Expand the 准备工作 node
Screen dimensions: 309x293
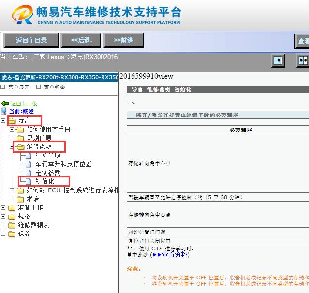coord(3,207)
